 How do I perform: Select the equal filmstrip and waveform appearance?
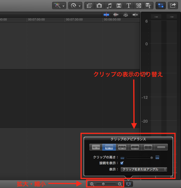122,147
